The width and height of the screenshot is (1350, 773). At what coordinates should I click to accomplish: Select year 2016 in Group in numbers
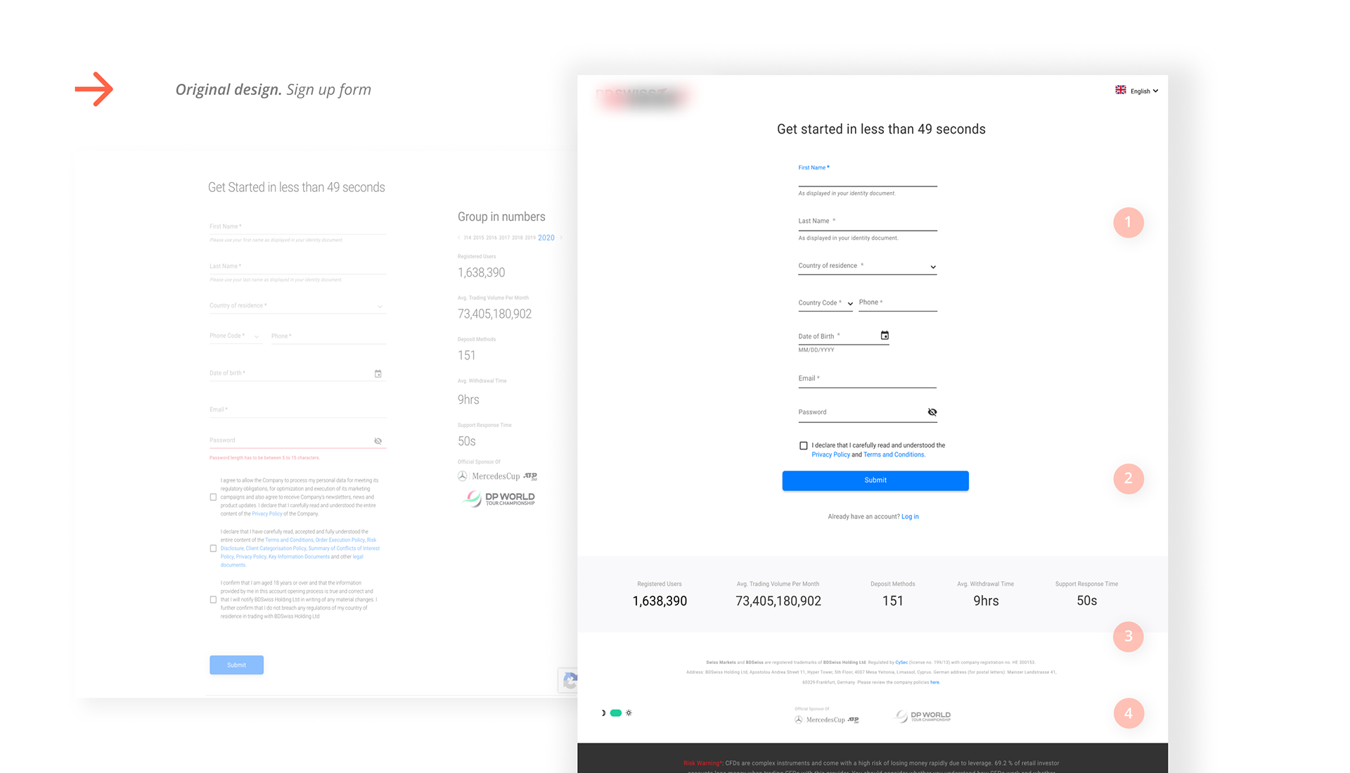pos(491,238)
